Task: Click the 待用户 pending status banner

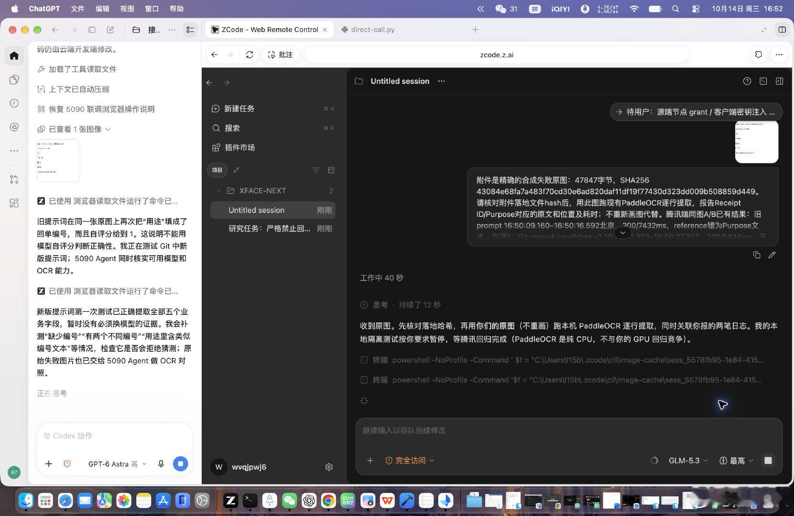Action: 696,112
